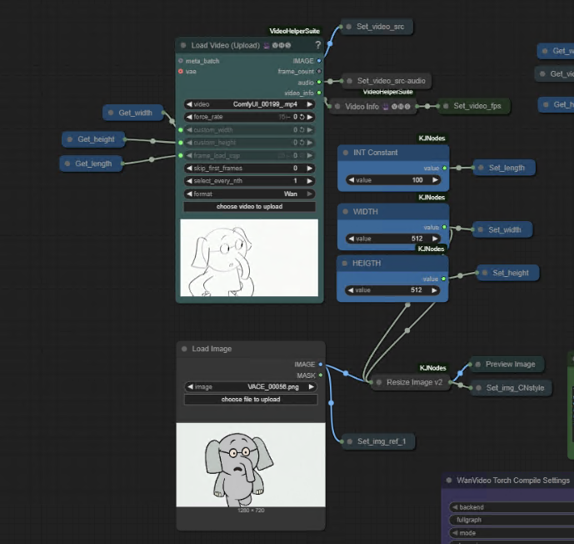Open the Load Video node help question mark
The image size is (574, 544).
pyautogui.click(x=317, y=45)
